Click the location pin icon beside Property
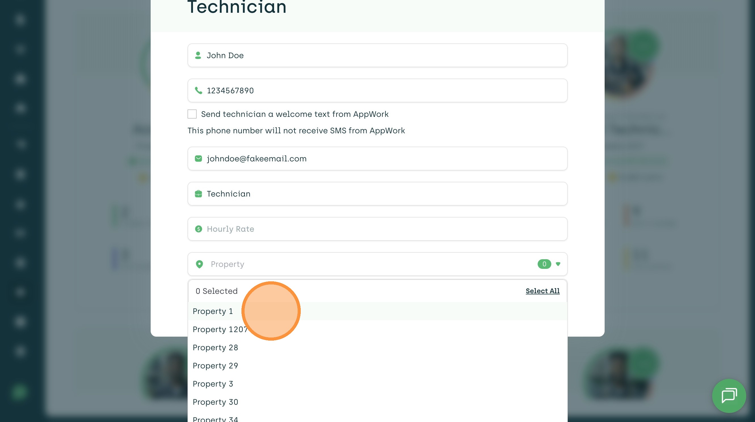Image resolution: width=755 pixels, height=422 pixels. [199, 264]
